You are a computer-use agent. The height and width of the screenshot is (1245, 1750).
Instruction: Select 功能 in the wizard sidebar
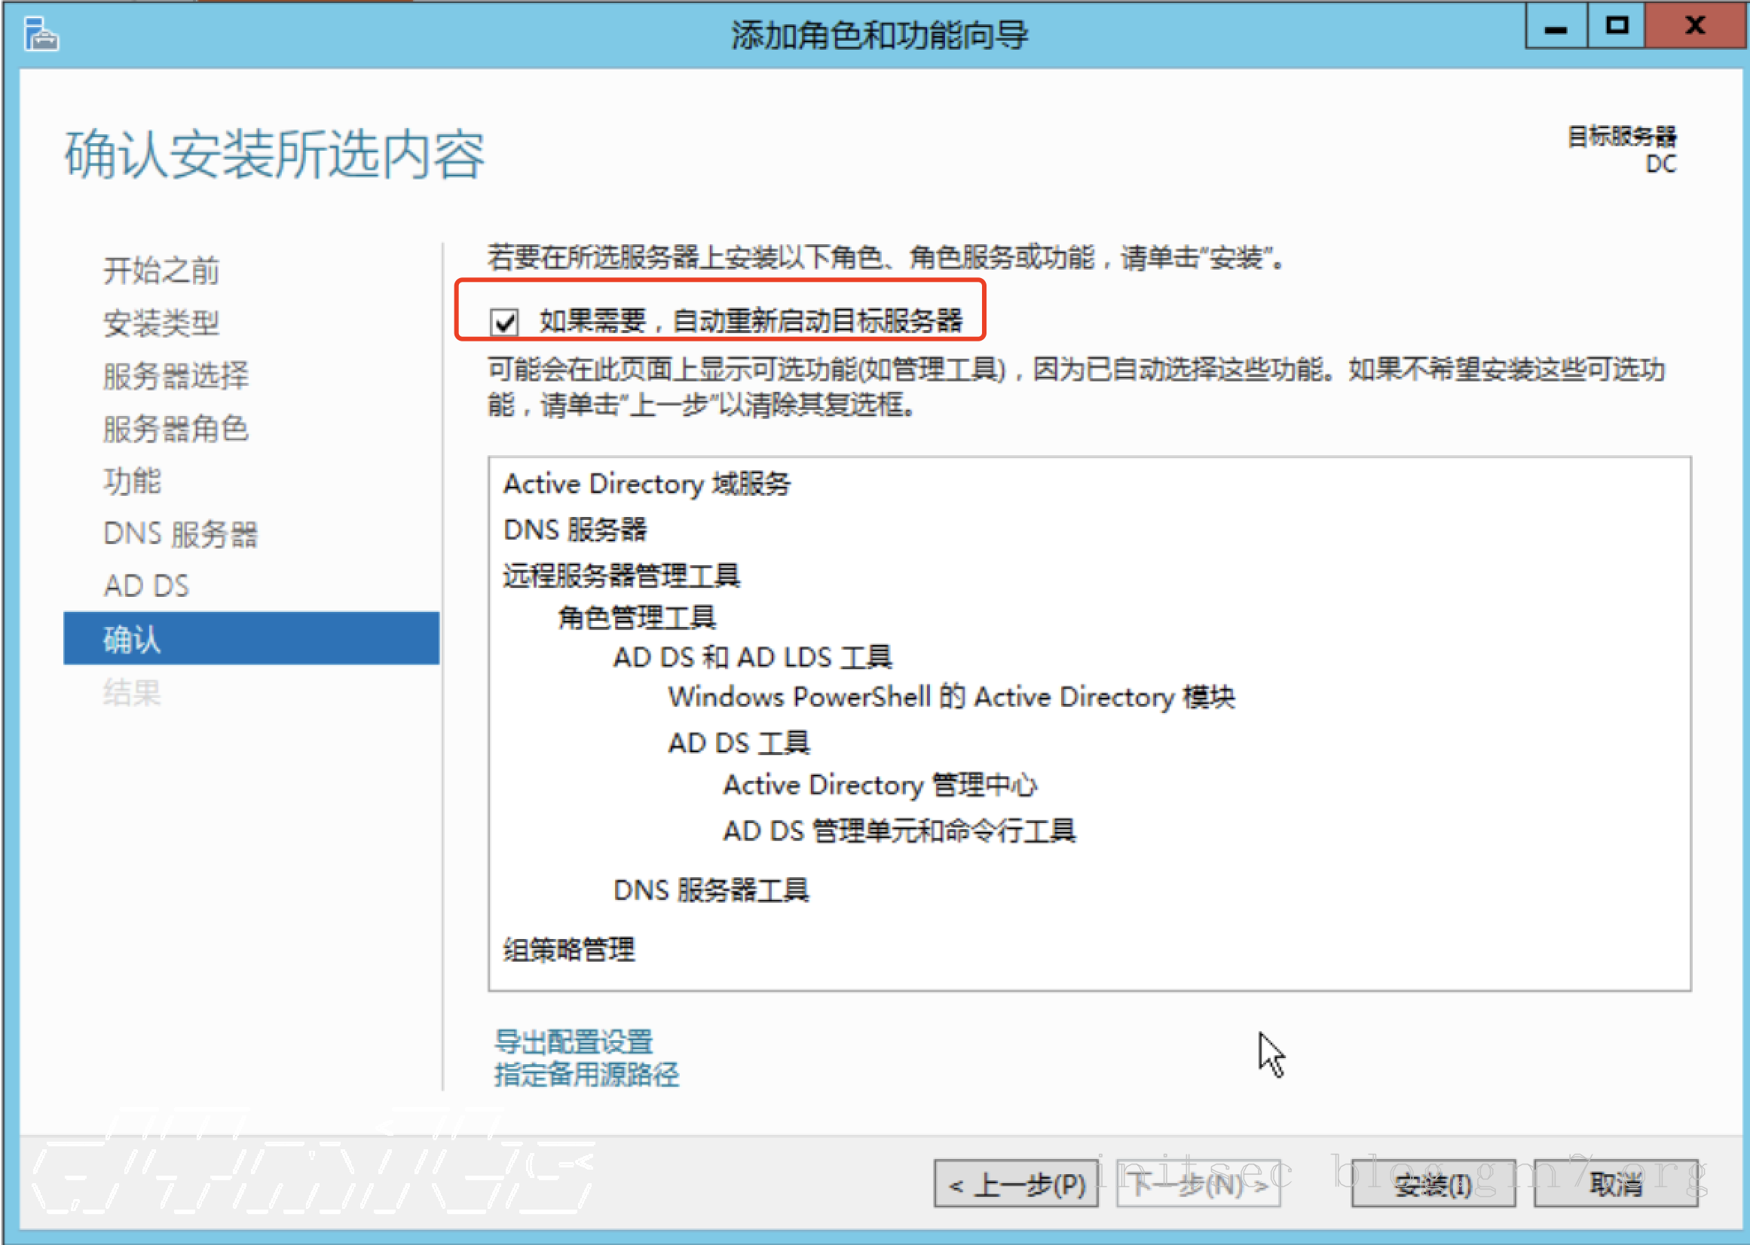(132, 482)
